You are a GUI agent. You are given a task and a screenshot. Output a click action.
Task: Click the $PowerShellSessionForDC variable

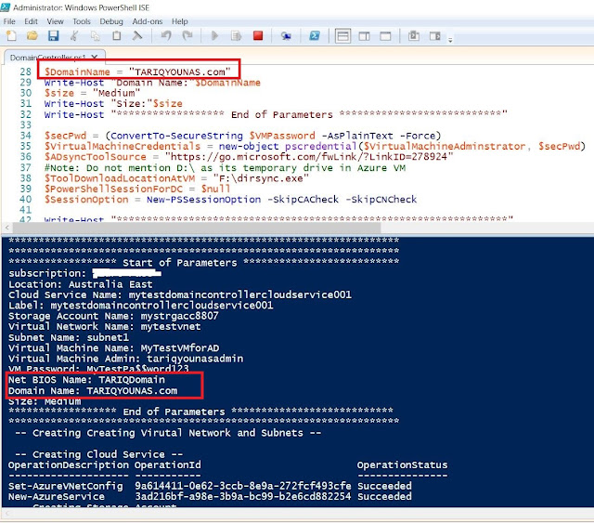(x=113, y=189)
